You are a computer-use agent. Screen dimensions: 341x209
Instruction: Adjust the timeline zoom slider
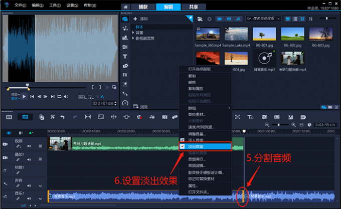pyautogui.click(x=279, y=125)
